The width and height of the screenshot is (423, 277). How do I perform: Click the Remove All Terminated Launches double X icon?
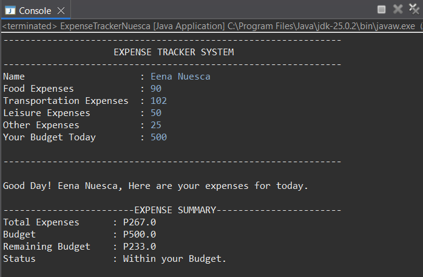pyautogui.click(x=415, y=9)
